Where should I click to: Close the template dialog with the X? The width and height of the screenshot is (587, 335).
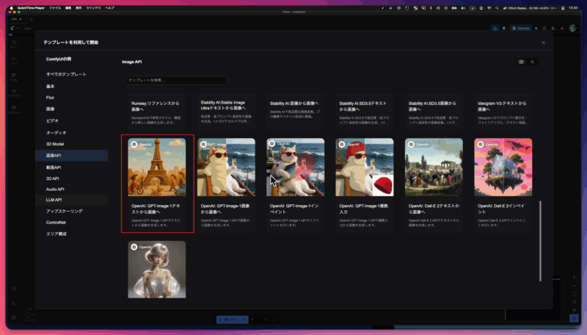click(543, 43)
